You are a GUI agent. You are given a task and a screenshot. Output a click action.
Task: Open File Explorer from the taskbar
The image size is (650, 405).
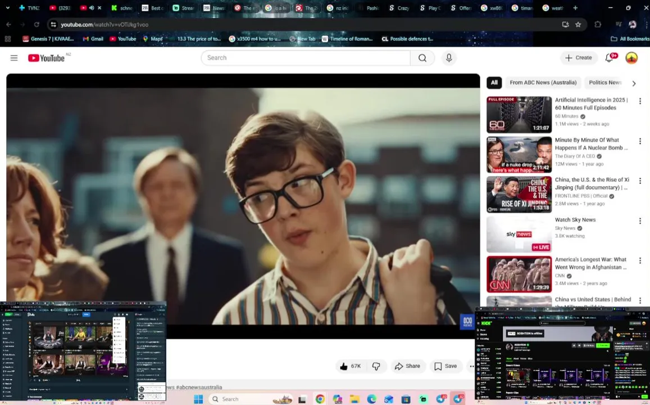(354, 399)
